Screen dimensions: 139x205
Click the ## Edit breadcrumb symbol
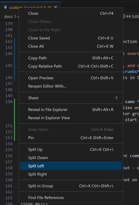pyautogui.click(x=131, y=16)
